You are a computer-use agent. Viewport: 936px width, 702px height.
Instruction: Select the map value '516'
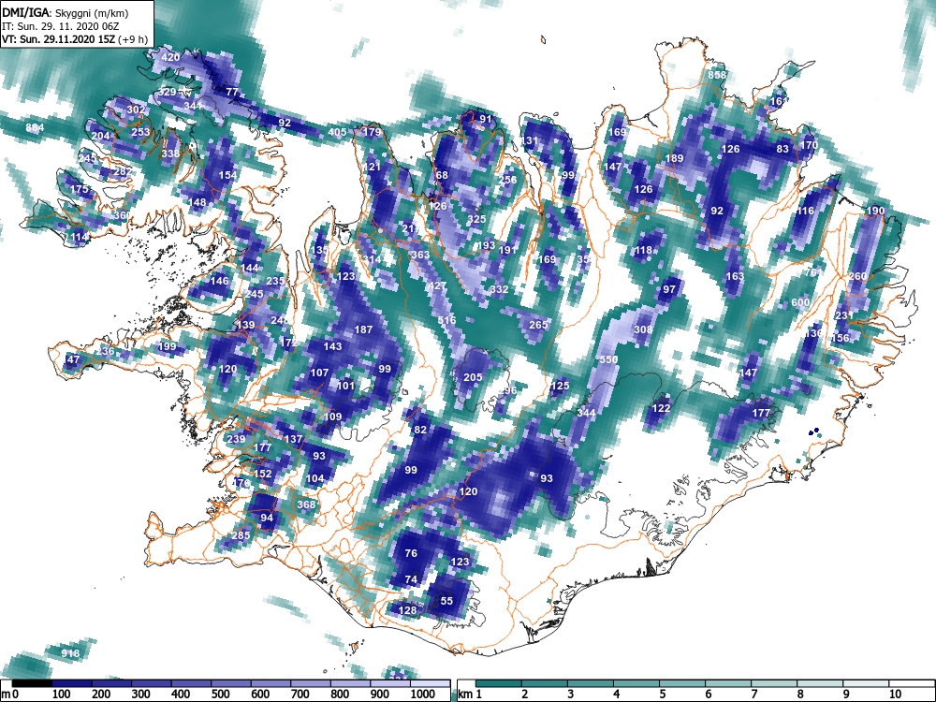coord(446,320)
